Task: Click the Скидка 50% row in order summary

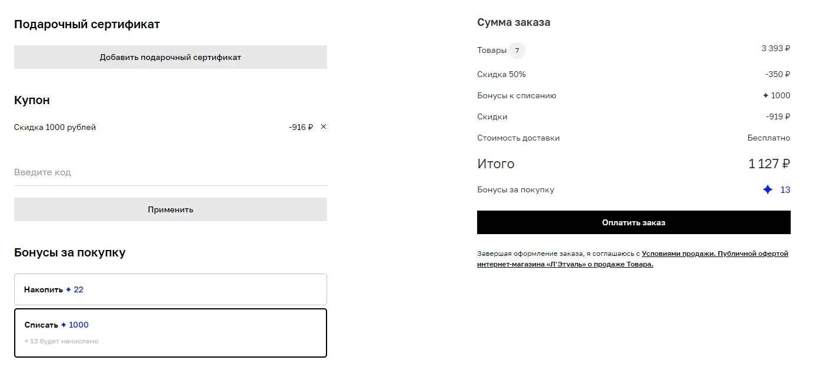Action: pyautogui.click(x=634, y=74)
